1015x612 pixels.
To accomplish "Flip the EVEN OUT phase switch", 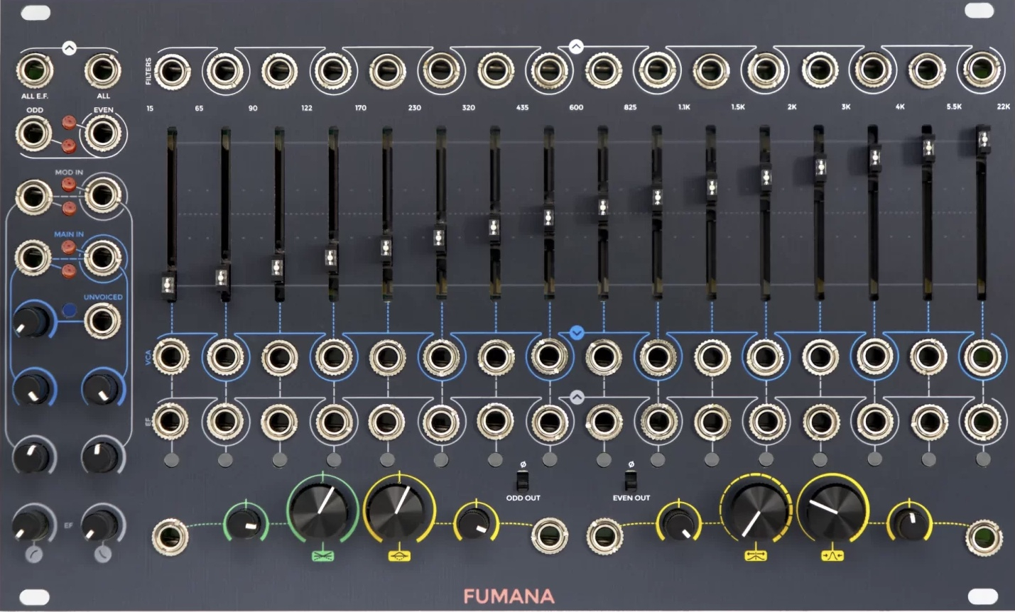I will click(630, 479).
